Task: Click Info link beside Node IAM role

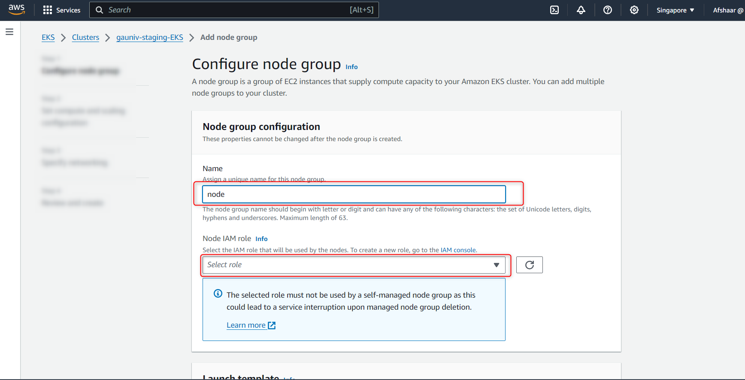Action: [x=261, y=239]
